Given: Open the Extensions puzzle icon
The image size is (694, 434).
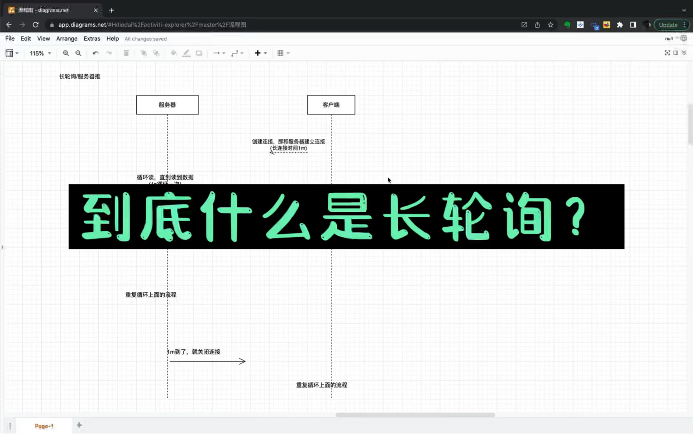Looking at the screenshot, I should (620, 25).
